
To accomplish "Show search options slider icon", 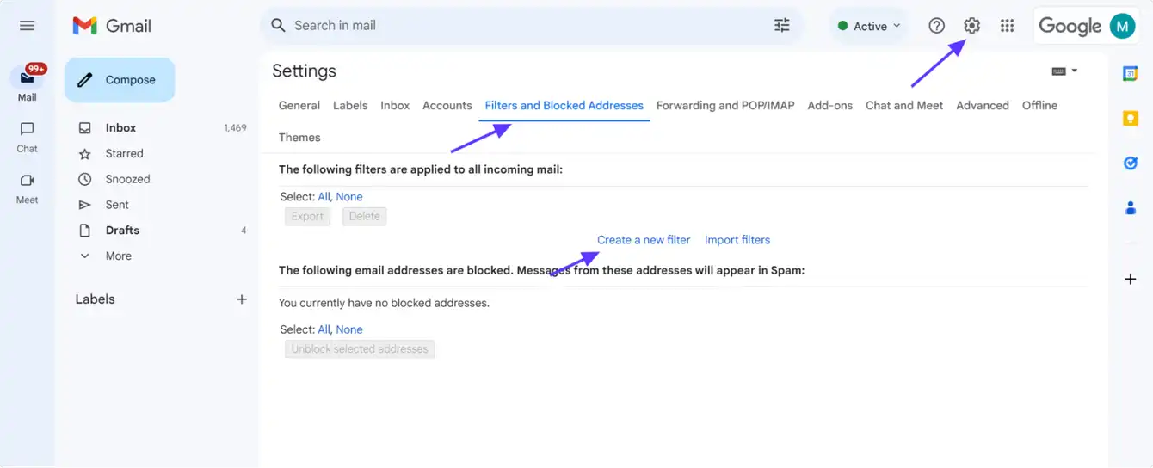I will pyautogui.click(x=781, y=26).
